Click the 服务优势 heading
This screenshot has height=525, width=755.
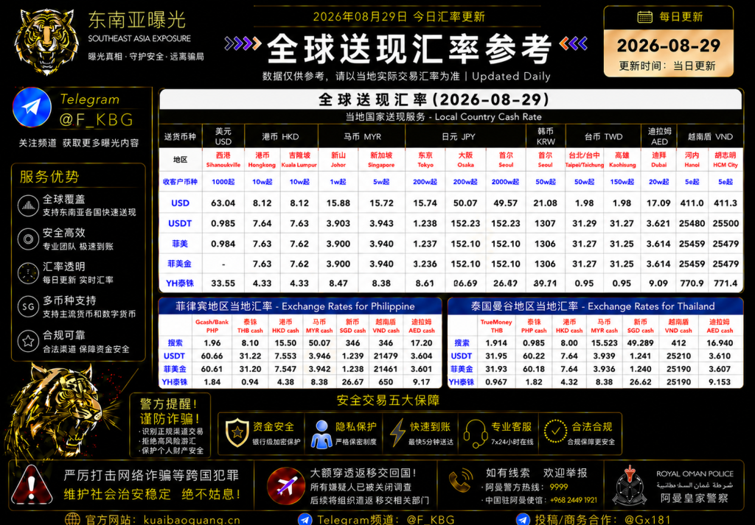click(49, 177)
